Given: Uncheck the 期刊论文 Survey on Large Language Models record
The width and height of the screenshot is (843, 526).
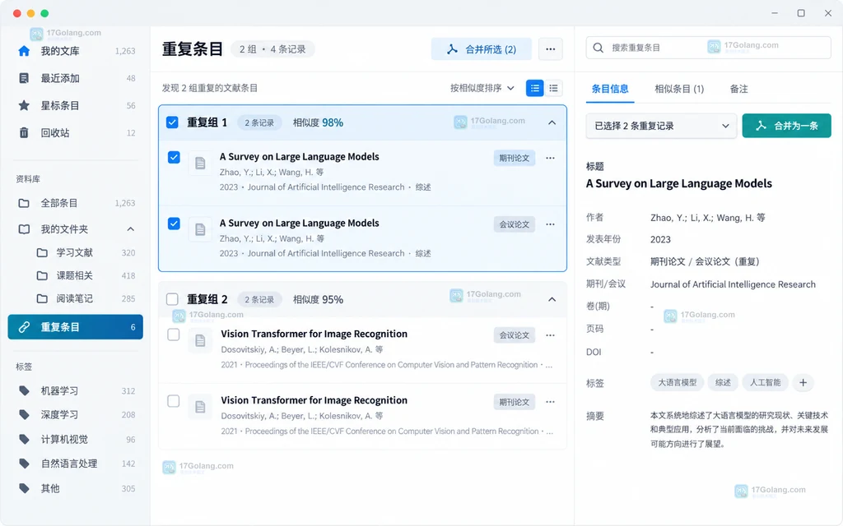Looking at the screenshot, I should [x=174, y=157].
